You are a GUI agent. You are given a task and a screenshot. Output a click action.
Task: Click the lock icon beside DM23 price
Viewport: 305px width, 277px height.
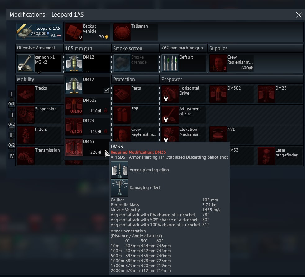105,131
